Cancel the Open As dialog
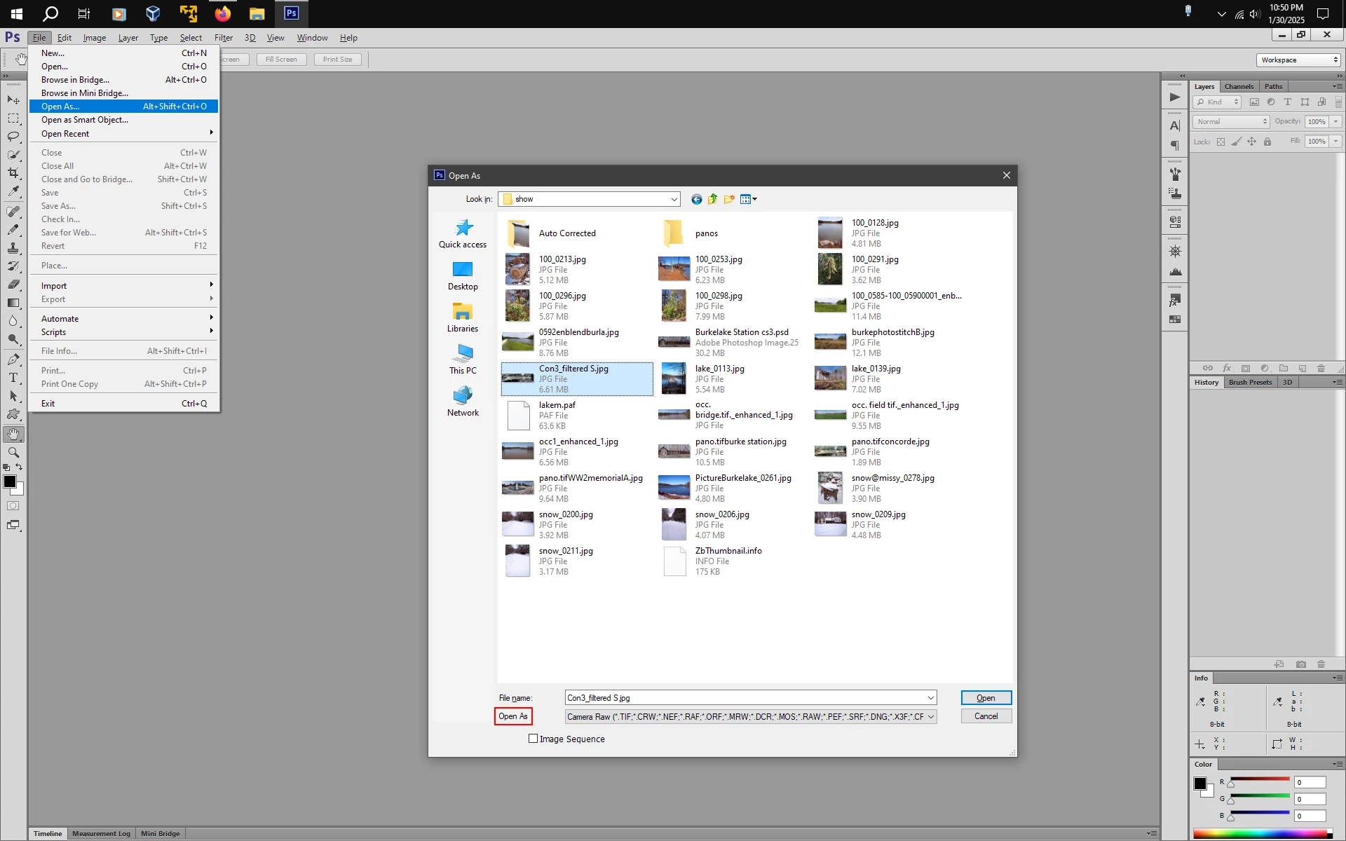Viewport: 1346px width, 841px height. pos(986,716)
